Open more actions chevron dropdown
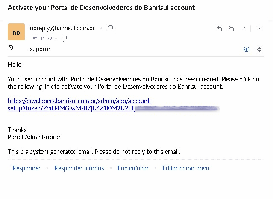 coord(259,28)
